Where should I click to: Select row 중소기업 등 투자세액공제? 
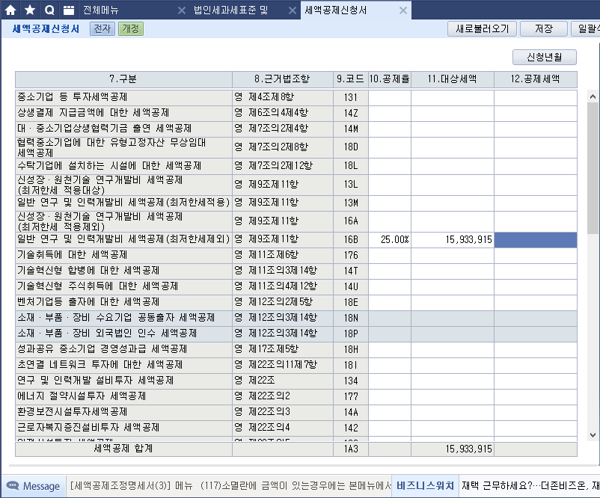coord(296,97)
